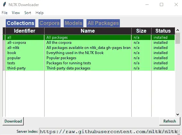Click the scrollbar up arrow
Viewport: 182px width, 135px height.
tap(178, 30)
